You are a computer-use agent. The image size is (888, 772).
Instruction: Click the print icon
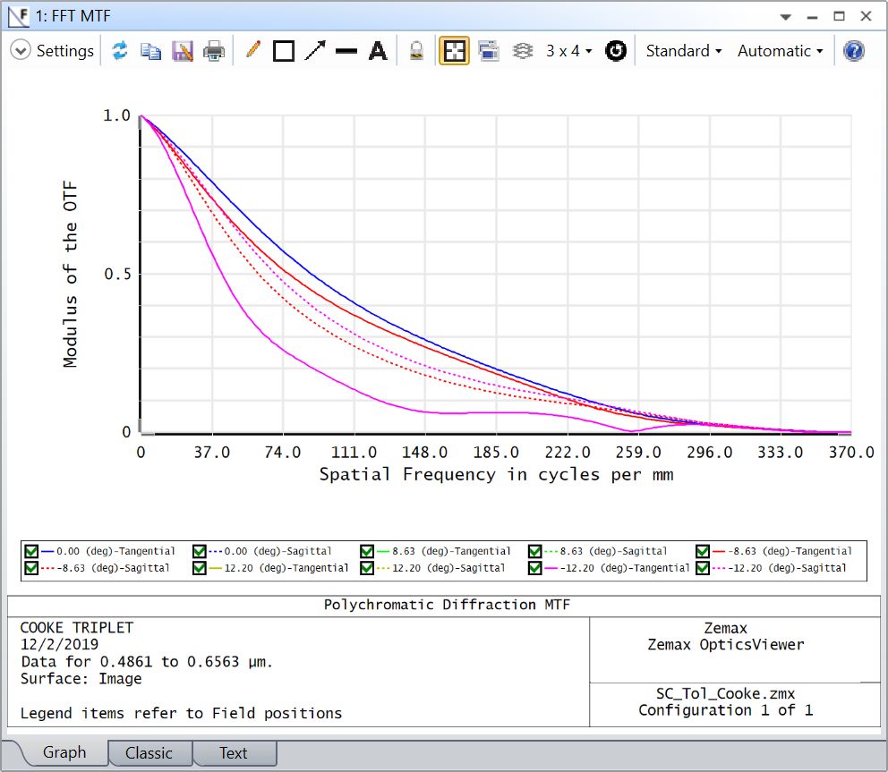pos(214,51)
